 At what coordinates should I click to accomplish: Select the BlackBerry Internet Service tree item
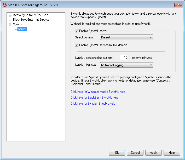pos(31,20)
